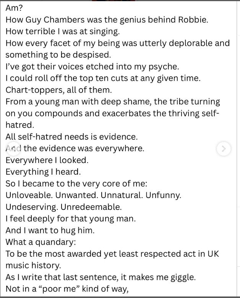Click the 'Am?' text at the top
This screenshot has height=298, width=240.
[x=14, y=8]
